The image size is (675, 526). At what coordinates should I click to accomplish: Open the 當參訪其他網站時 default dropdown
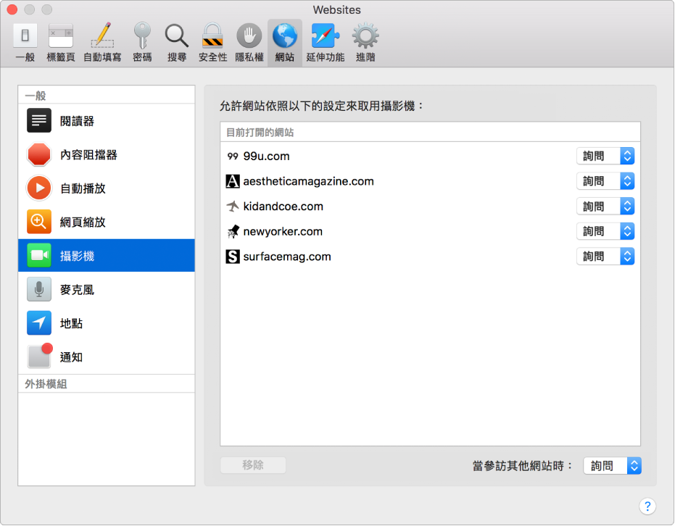(612, 466)
